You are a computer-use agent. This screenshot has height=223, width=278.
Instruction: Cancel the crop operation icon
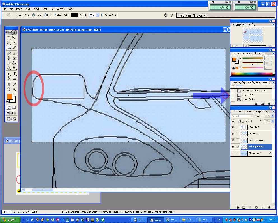(166, 15)
